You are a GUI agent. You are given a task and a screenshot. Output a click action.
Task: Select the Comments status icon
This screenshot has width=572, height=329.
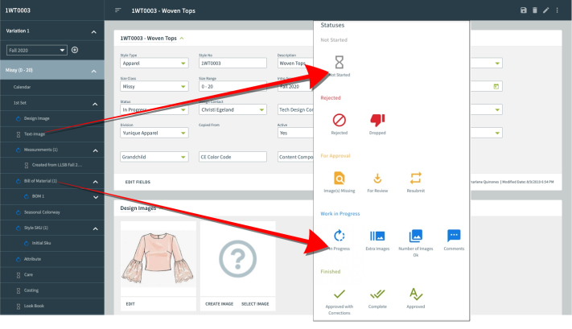[454, 236]
